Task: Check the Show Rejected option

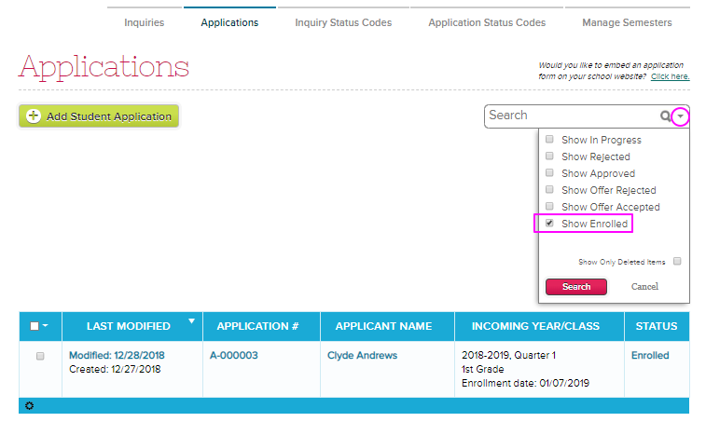Action: [x=549, y=156]
